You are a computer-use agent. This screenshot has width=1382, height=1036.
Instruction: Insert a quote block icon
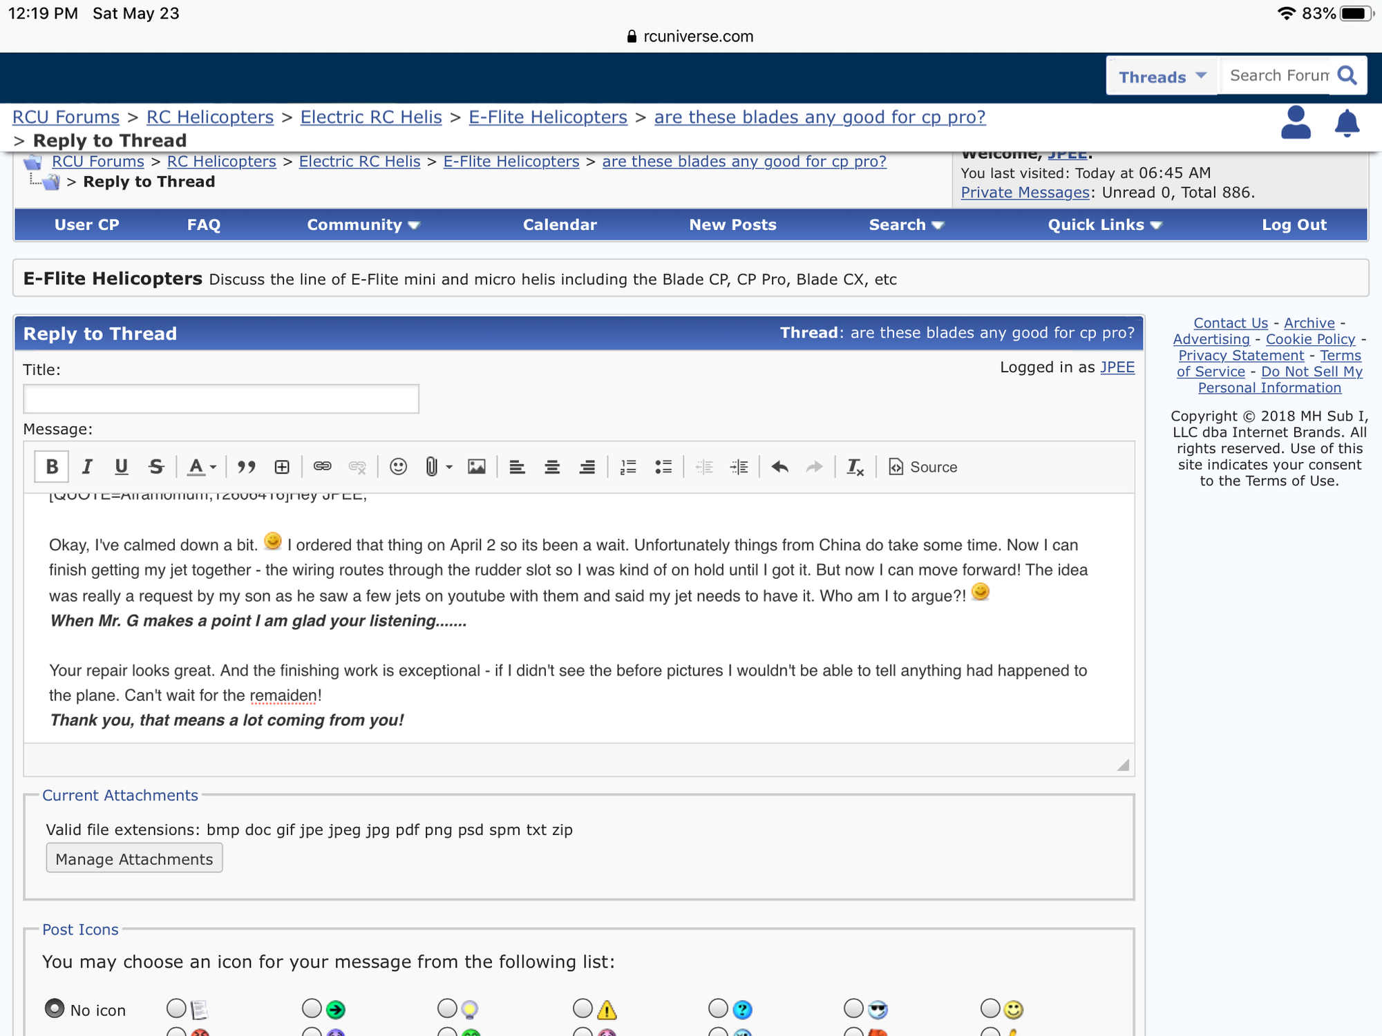click(x=247, y=467)
